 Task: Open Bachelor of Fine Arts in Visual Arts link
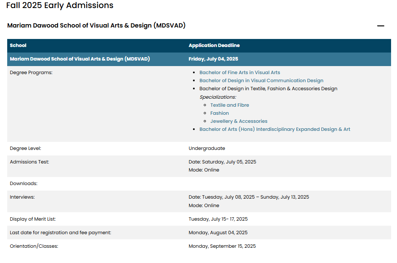coord(240,72)
